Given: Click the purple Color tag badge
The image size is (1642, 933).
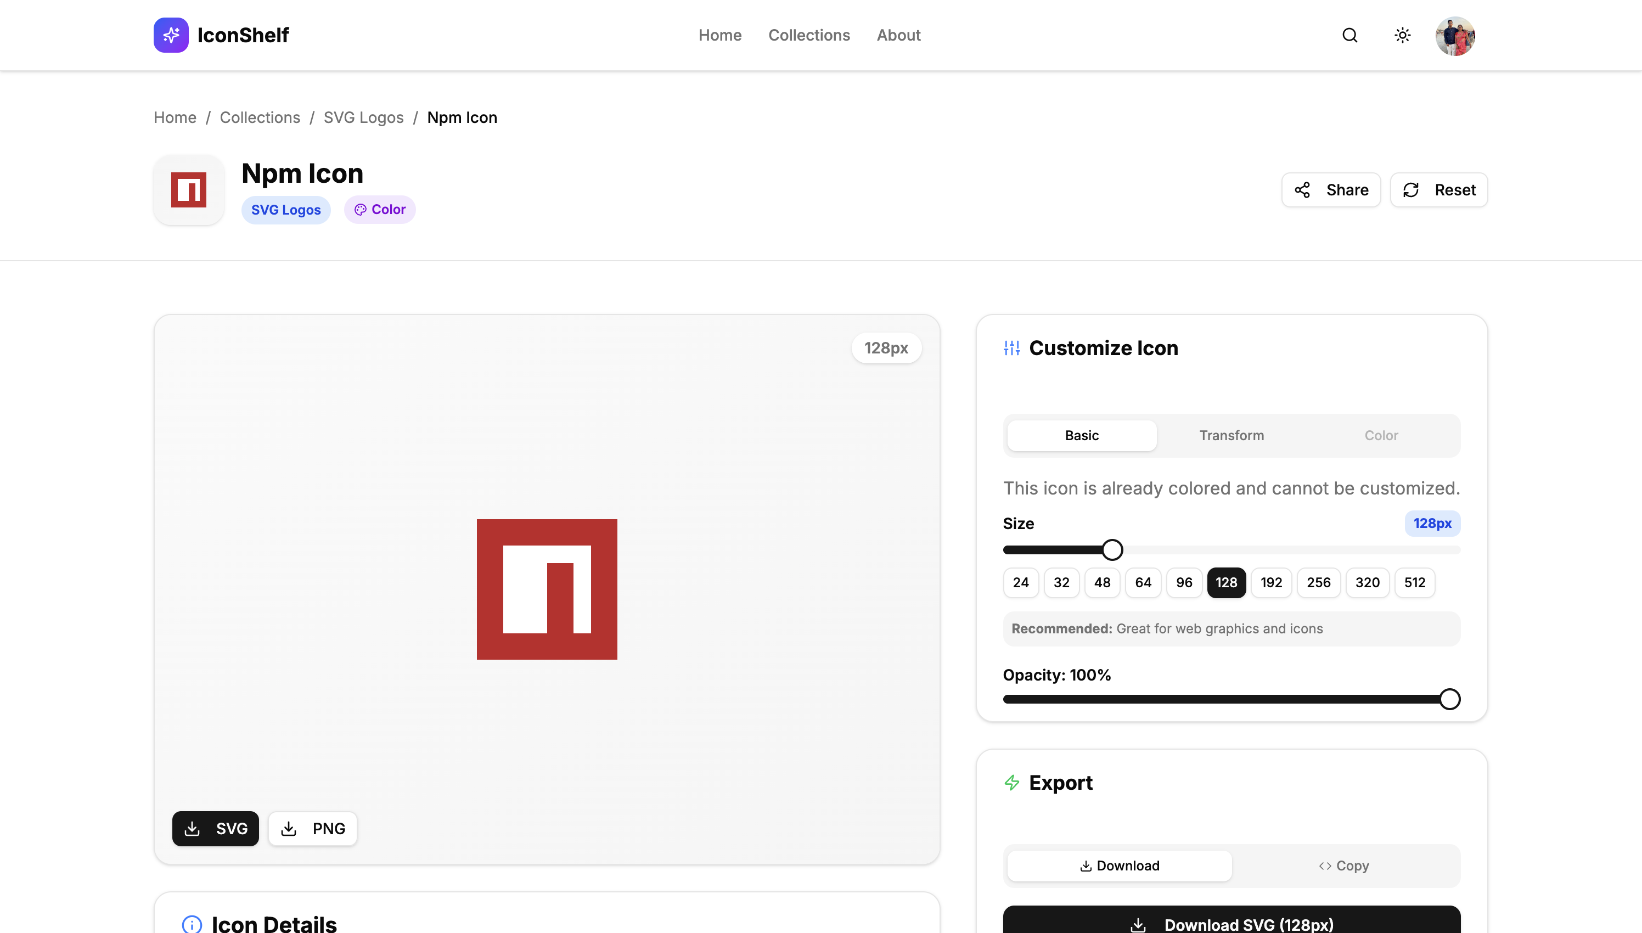Looking at the screenshot, I should pos(379,210).
